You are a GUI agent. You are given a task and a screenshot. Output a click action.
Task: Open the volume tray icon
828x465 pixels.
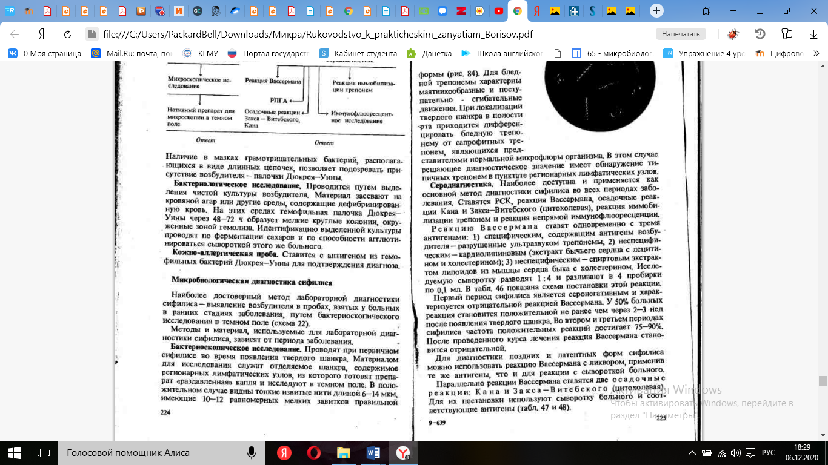tap(735, 453)
